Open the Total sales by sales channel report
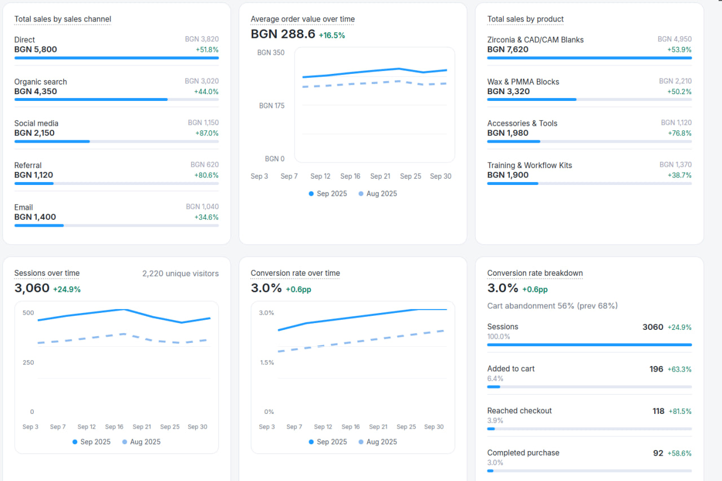722x481 pixels. pos(62,19)
